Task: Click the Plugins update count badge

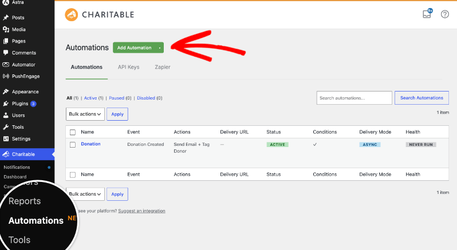Action: [33, 104]
